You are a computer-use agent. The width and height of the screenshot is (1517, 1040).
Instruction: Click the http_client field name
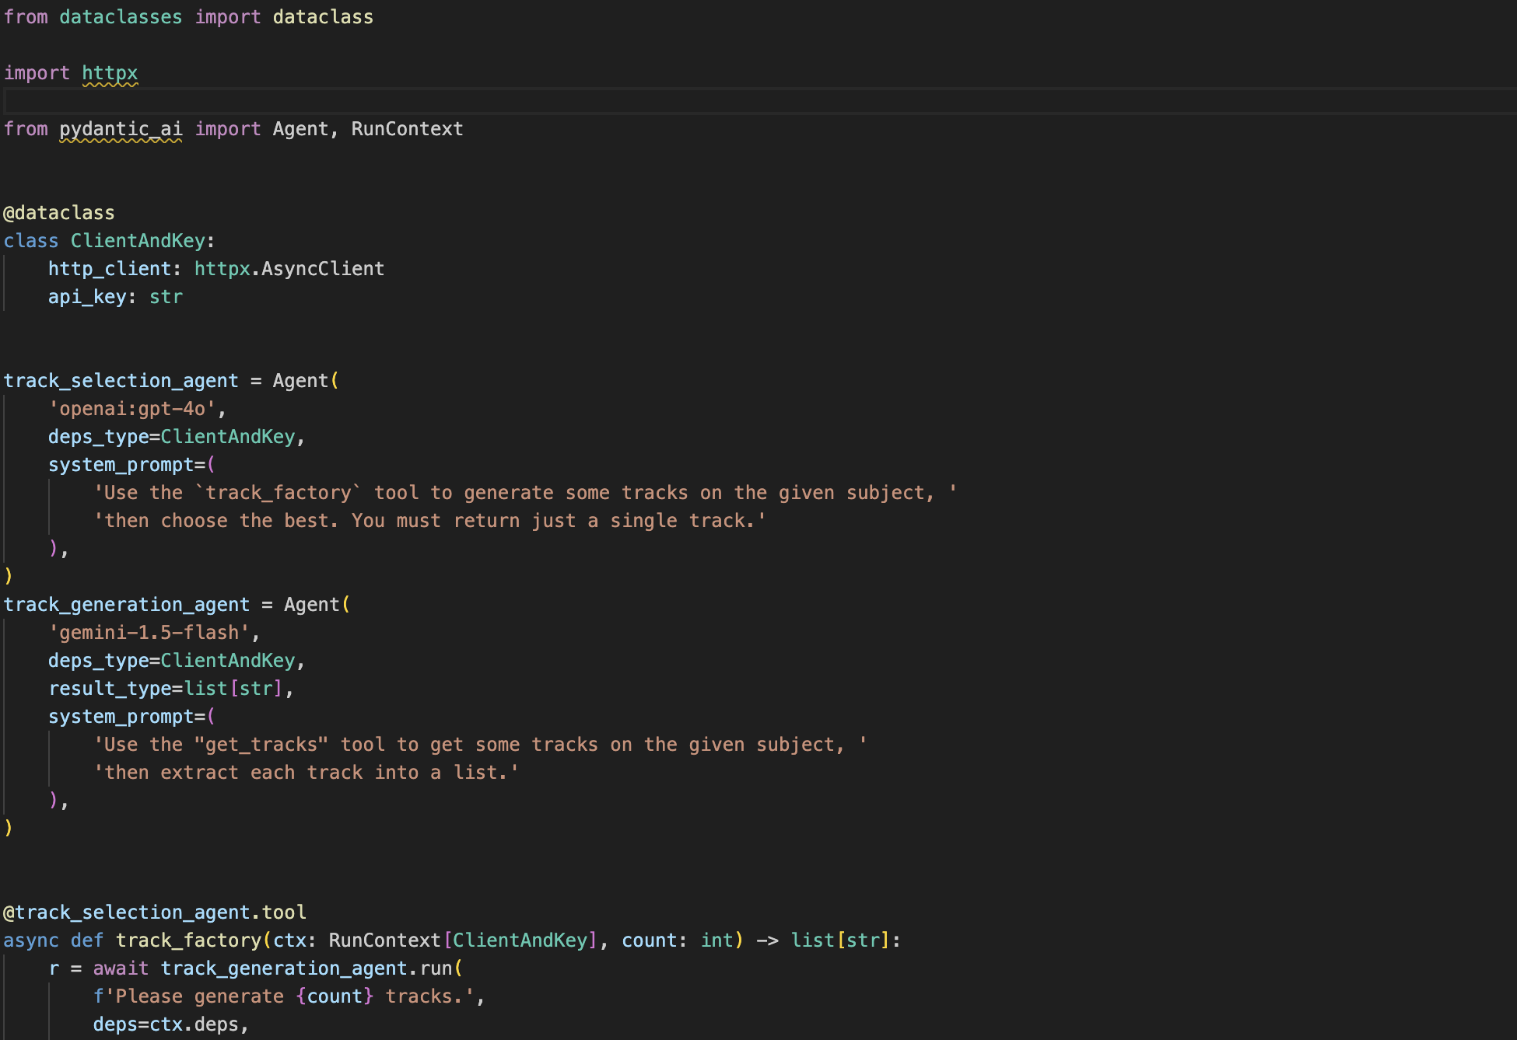pyautogui.click(x=109, y=269)
